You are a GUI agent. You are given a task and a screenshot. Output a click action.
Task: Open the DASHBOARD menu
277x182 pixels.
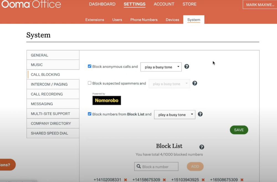[102, 4]
